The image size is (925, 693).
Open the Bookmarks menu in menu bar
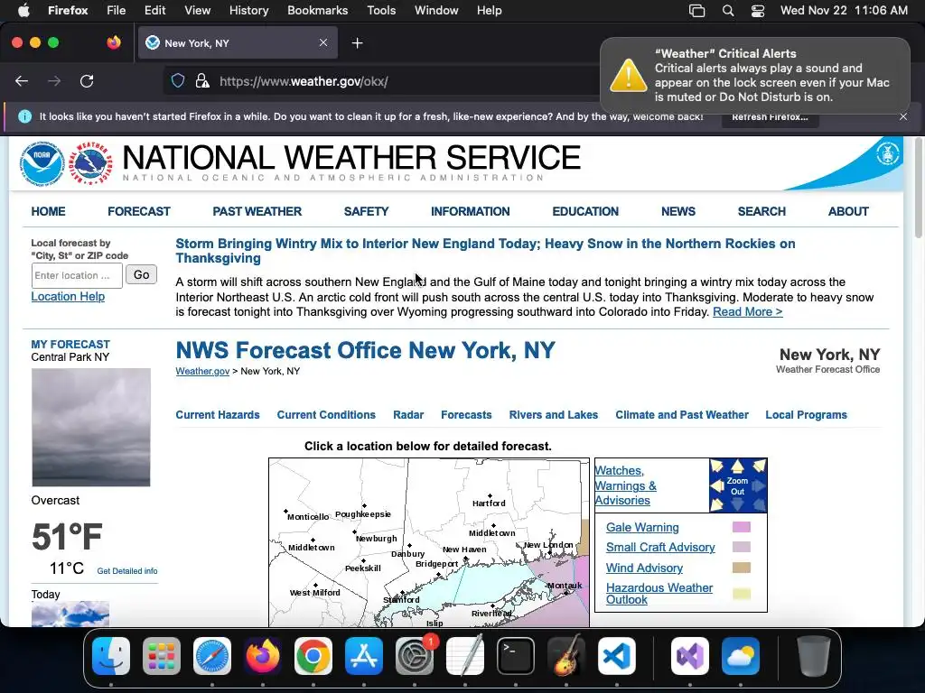pyautogui.click(x=317, y=11)
